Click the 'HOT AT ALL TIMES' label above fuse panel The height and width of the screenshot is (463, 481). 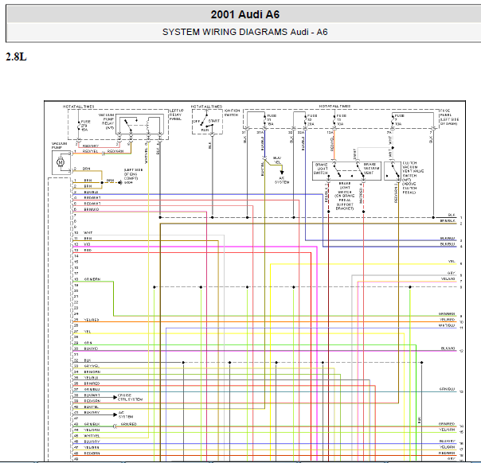pyautogui.click(x=334, y=106)
